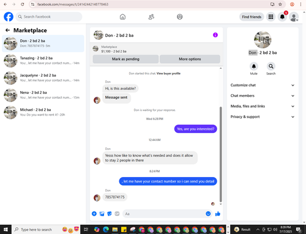
Task: Open the Jacquelyne - 2 bd 2 ba conversation
Action: click(43, 78)
